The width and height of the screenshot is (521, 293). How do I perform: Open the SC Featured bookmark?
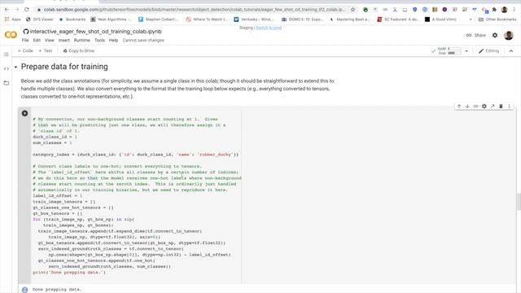pyautogui.click(x=398, y=20)
